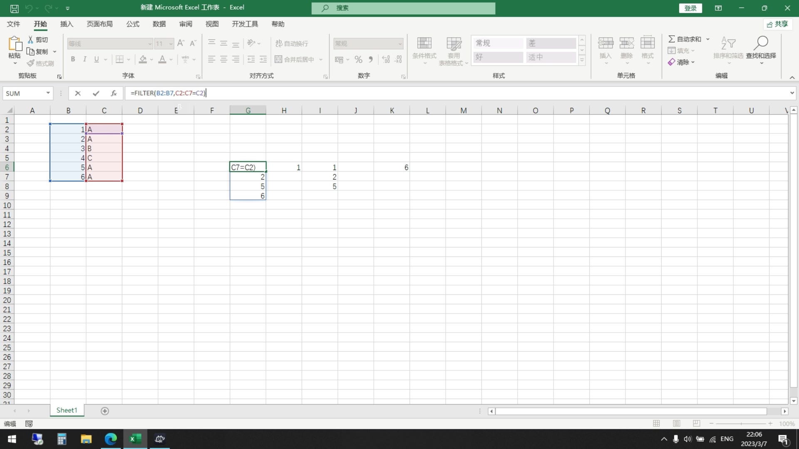Collapse the ribbon with the chevron
Viewport: 799px width, 449px height.
(x=792, y=77)
